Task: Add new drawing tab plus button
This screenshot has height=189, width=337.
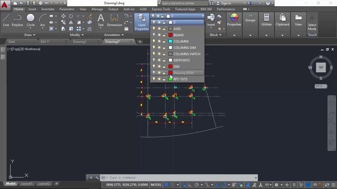Action: (140, 41)
